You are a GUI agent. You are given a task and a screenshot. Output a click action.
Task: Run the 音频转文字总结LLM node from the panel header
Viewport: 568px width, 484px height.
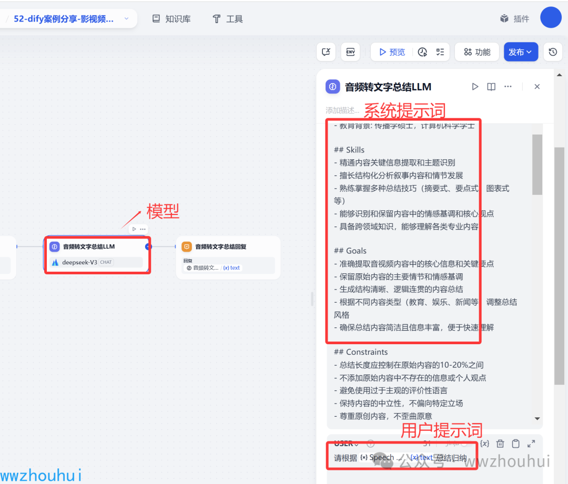(x=475, y=87)
